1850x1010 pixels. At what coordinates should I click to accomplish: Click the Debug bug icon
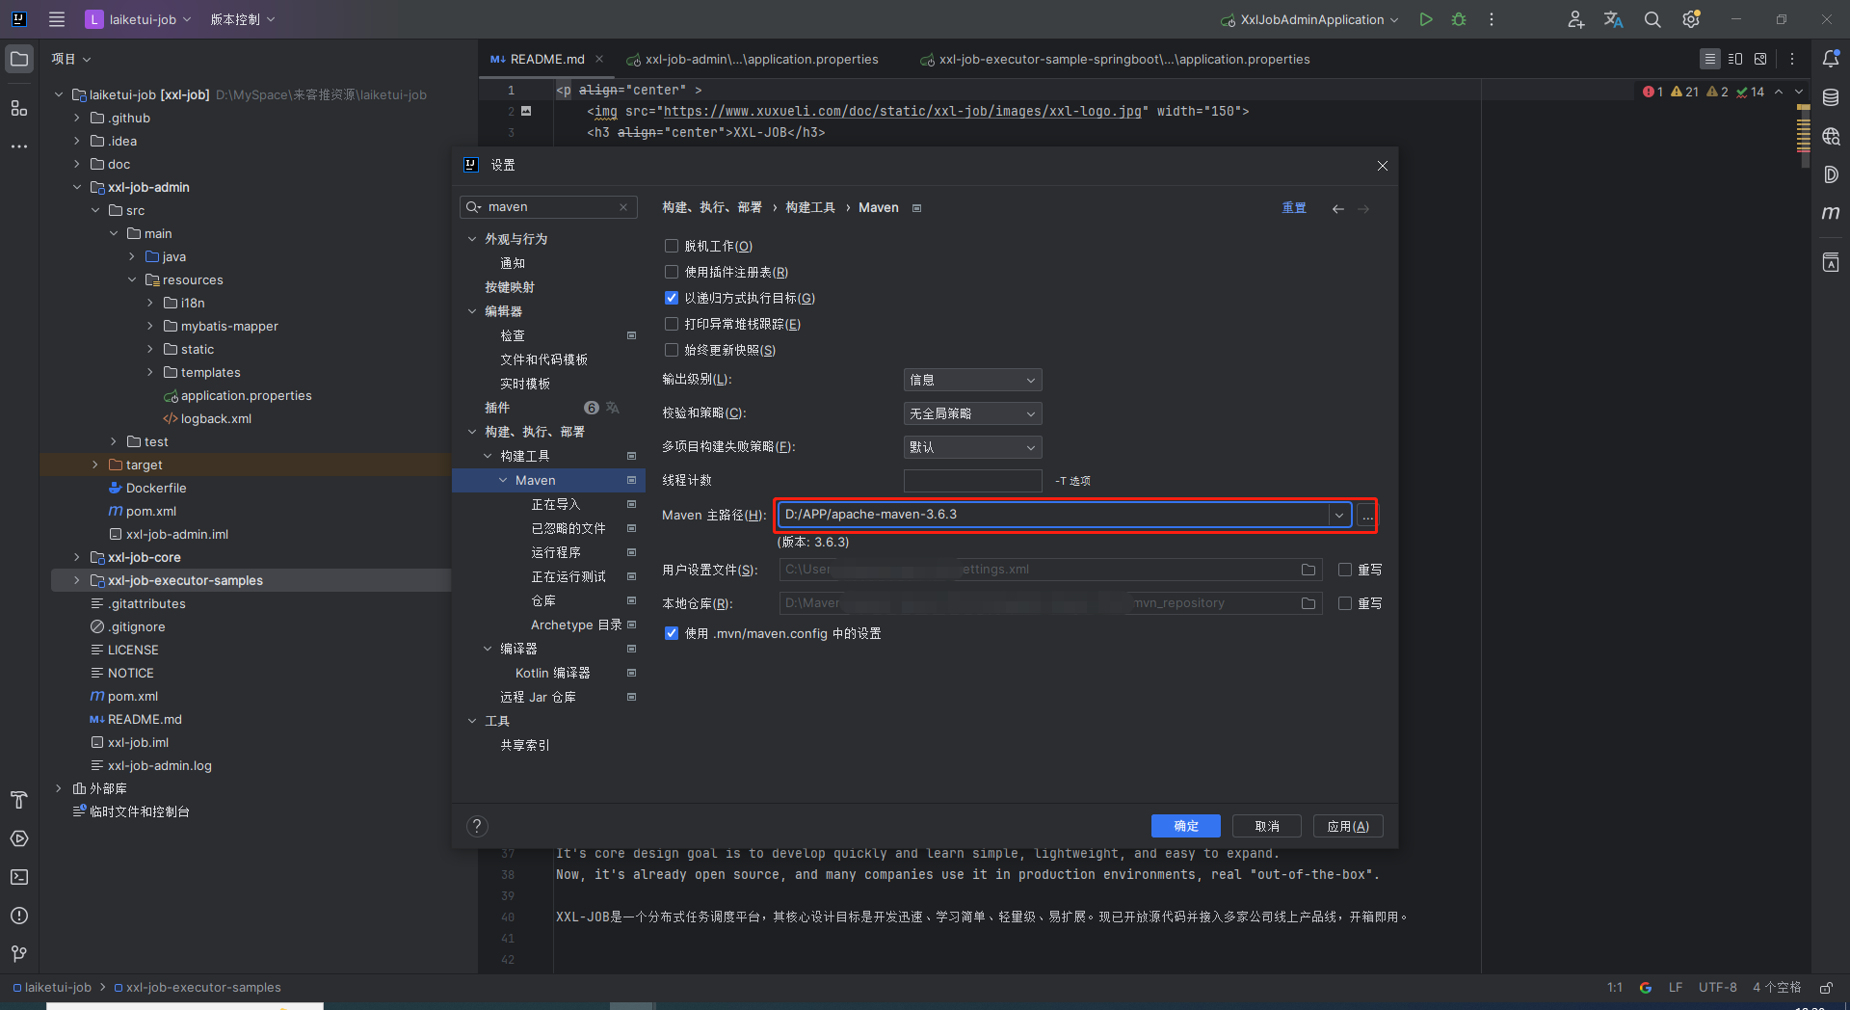[x=1459, y=19]
